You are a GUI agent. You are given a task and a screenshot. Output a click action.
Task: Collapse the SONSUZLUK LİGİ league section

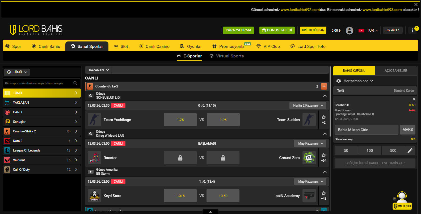(x=325, y=96)
